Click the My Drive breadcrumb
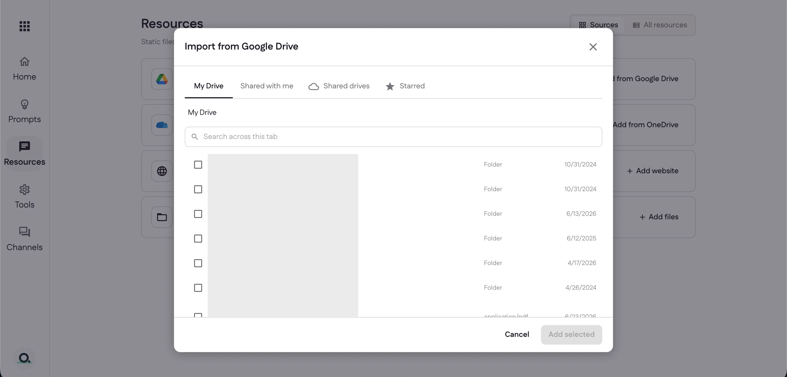 click(202, 112)
